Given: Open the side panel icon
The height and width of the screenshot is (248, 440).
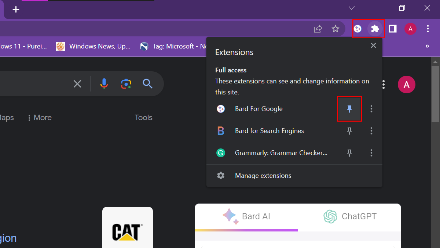Looking at the screenshot, I should 393,29.
